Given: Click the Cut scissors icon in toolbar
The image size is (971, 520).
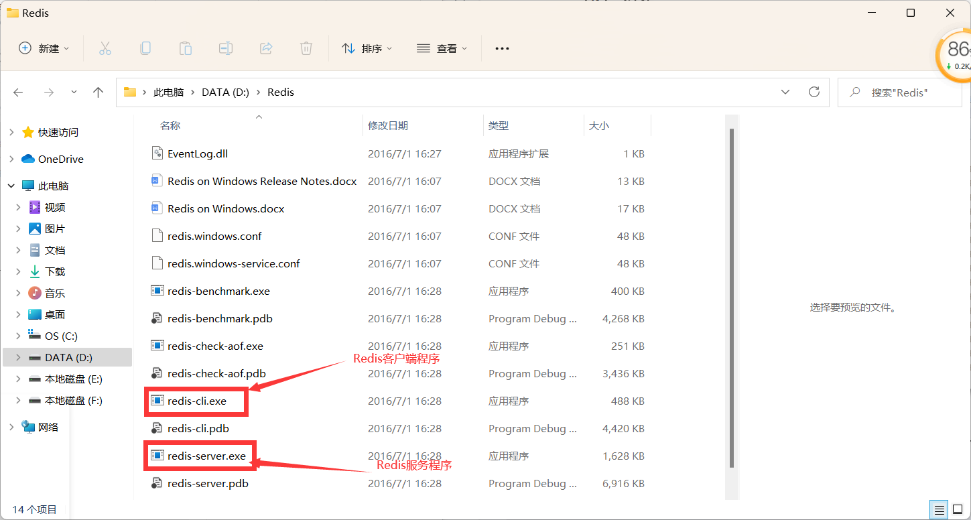Looking at the screenshot, I should 105,48.
